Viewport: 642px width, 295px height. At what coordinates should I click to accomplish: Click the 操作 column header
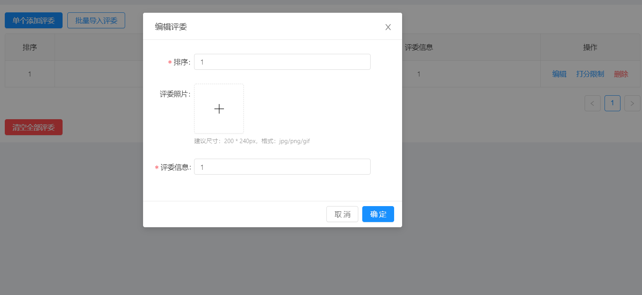pos(590,47)
